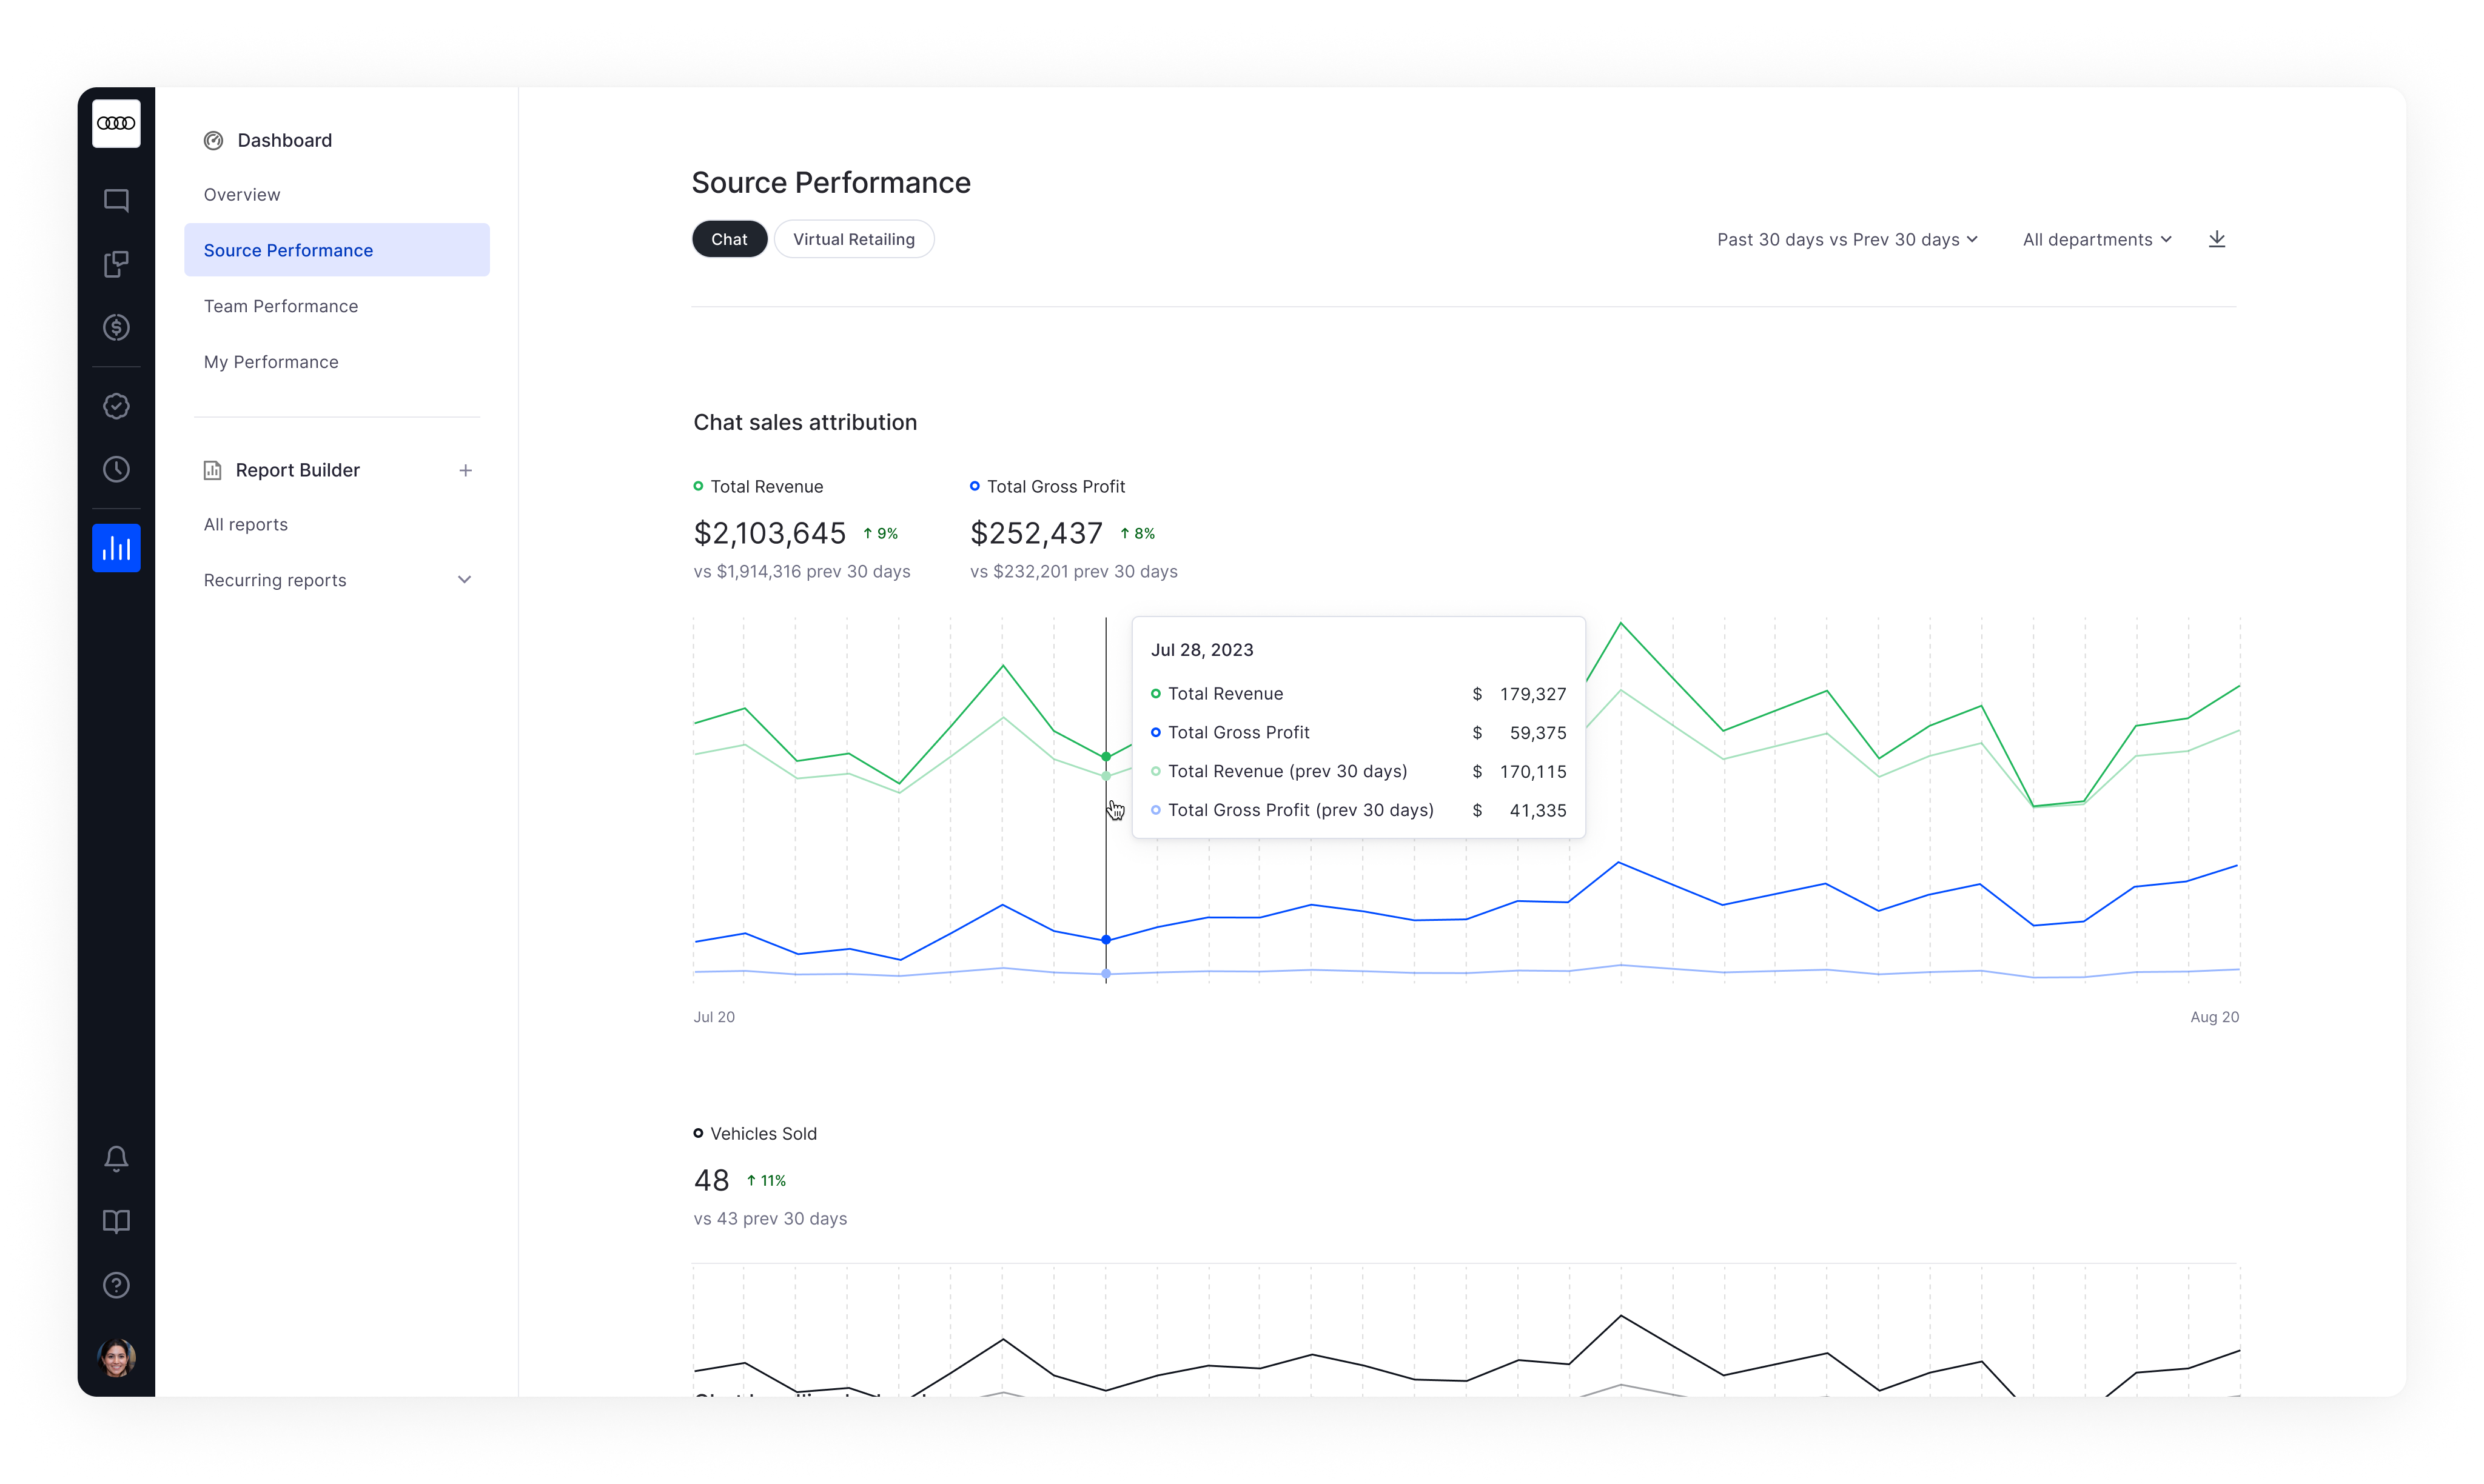The image size is (2484, 1484).
Task: Click the Aug 20 axis label
Action: click(x=2214, y=1017)
